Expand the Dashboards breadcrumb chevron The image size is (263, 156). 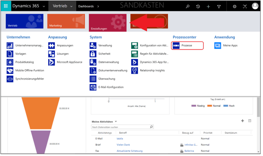pyautogui.click(x=98, y=6)
